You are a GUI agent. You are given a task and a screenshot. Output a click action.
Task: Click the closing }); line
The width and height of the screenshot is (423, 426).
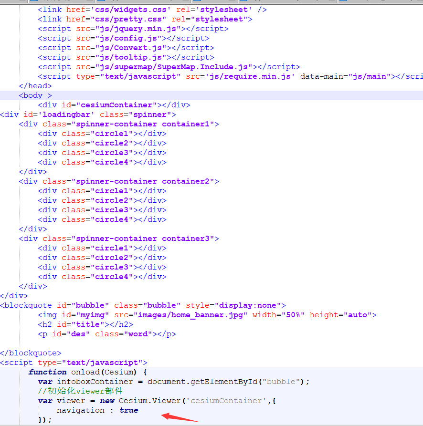coord(45,420)
